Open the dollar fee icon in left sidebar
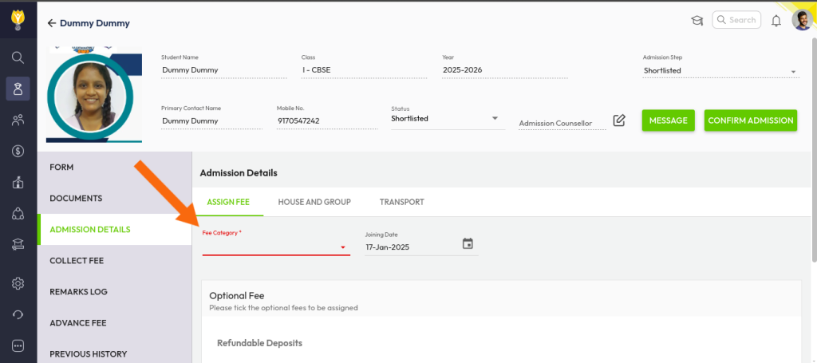This screenshot has width=817, height=363. pos(18,151)
